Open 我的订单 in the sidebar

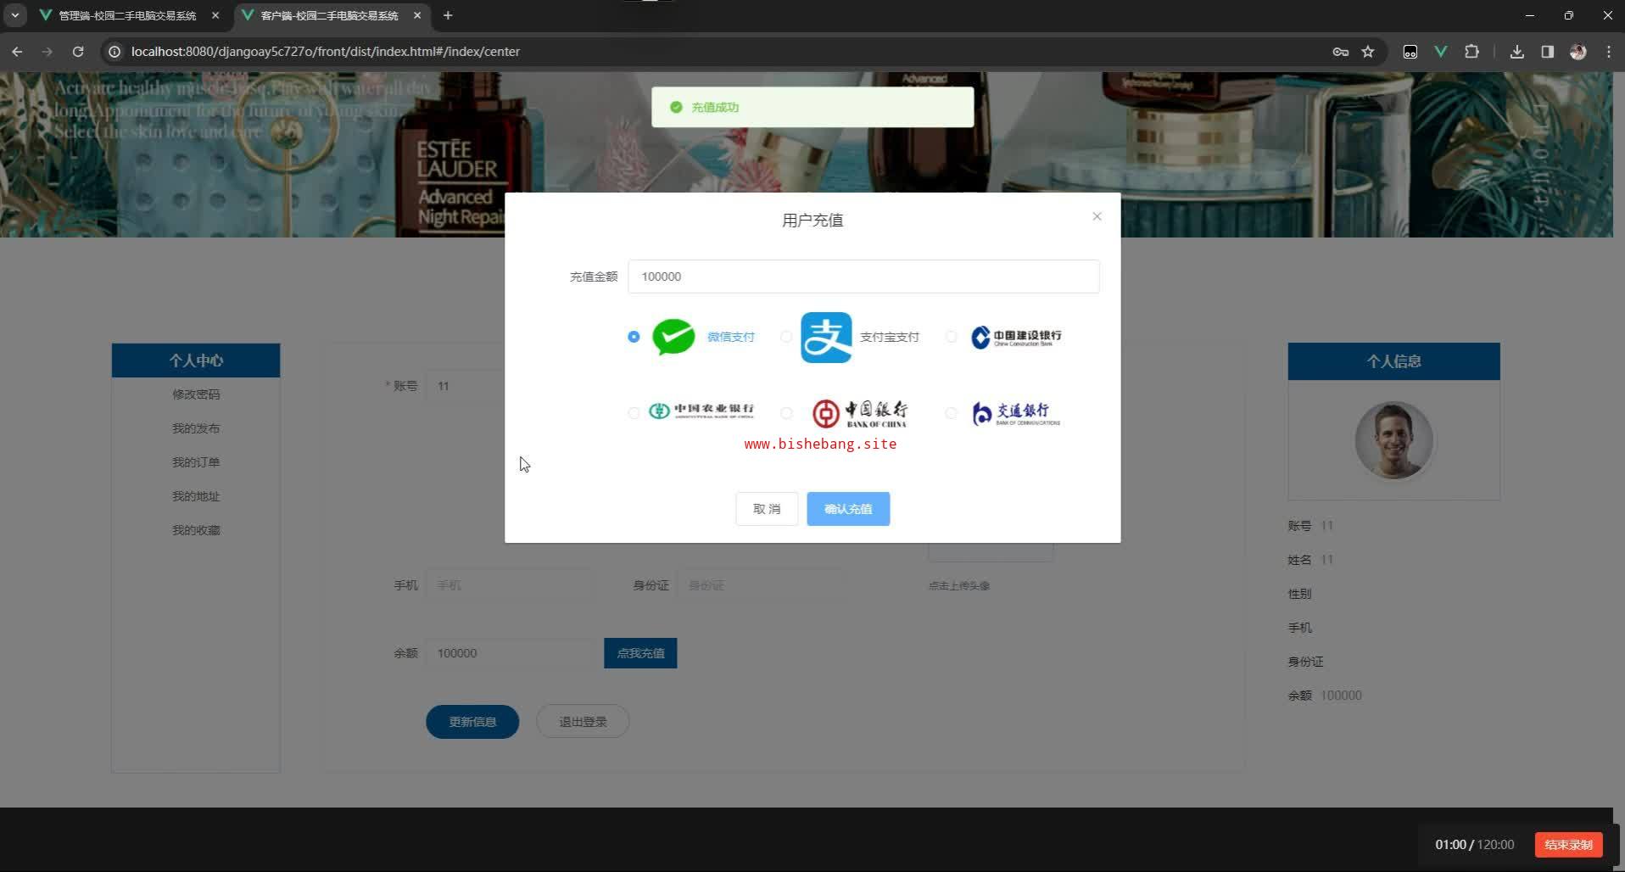[196, 462]
